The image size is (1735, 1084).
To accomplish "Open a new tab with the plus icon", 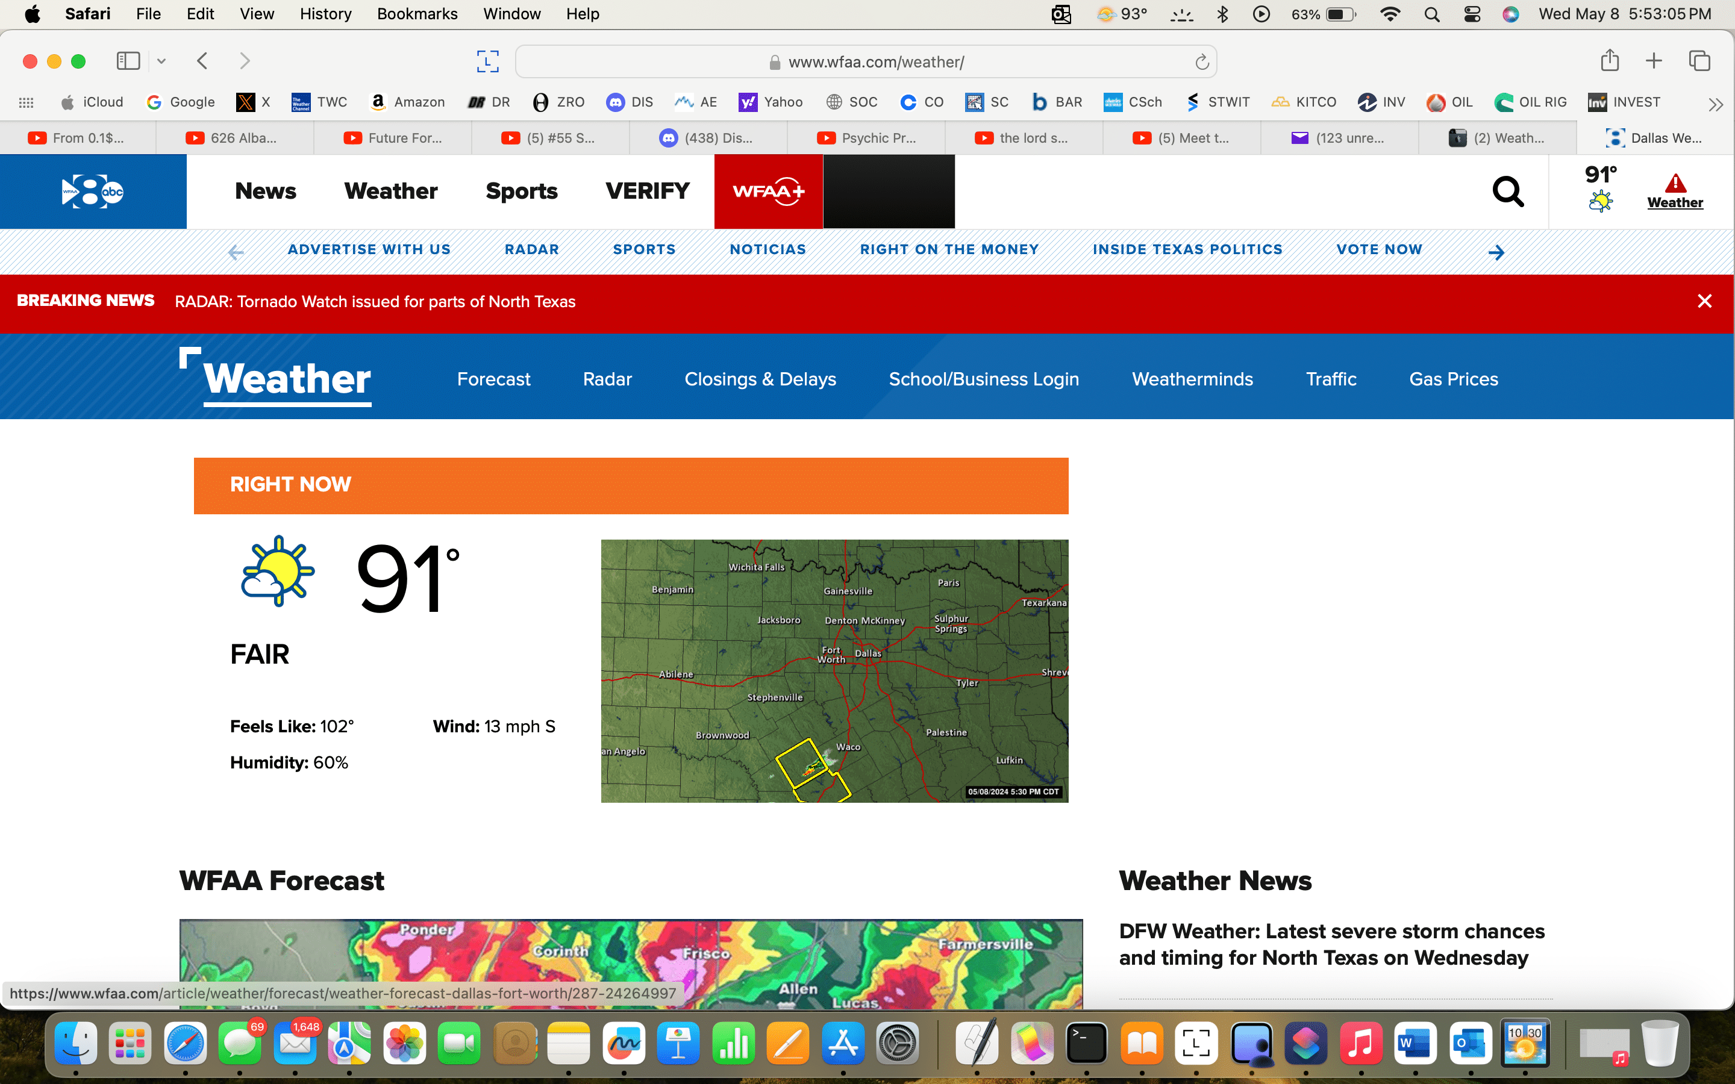I will [x=1653, y=61].
